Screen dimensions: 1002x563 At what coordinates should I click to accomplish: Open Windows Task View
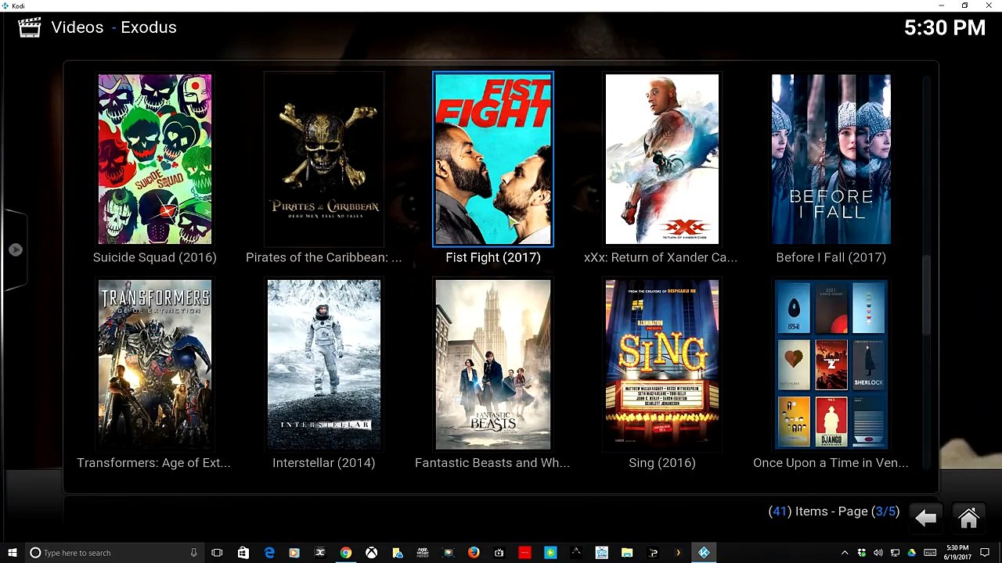(217, 553)
